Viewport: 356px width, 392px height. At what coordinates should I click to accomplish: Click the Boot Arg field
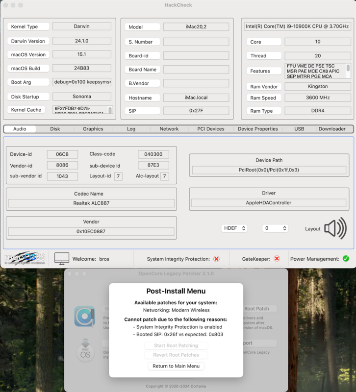(82, 82)
